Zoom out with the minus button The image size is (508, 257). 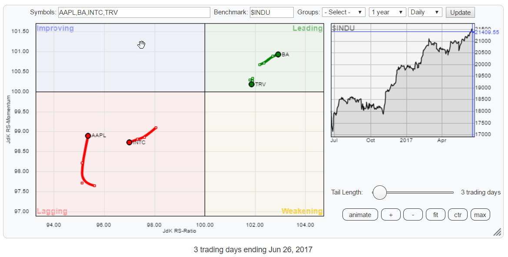coord(413,214)
